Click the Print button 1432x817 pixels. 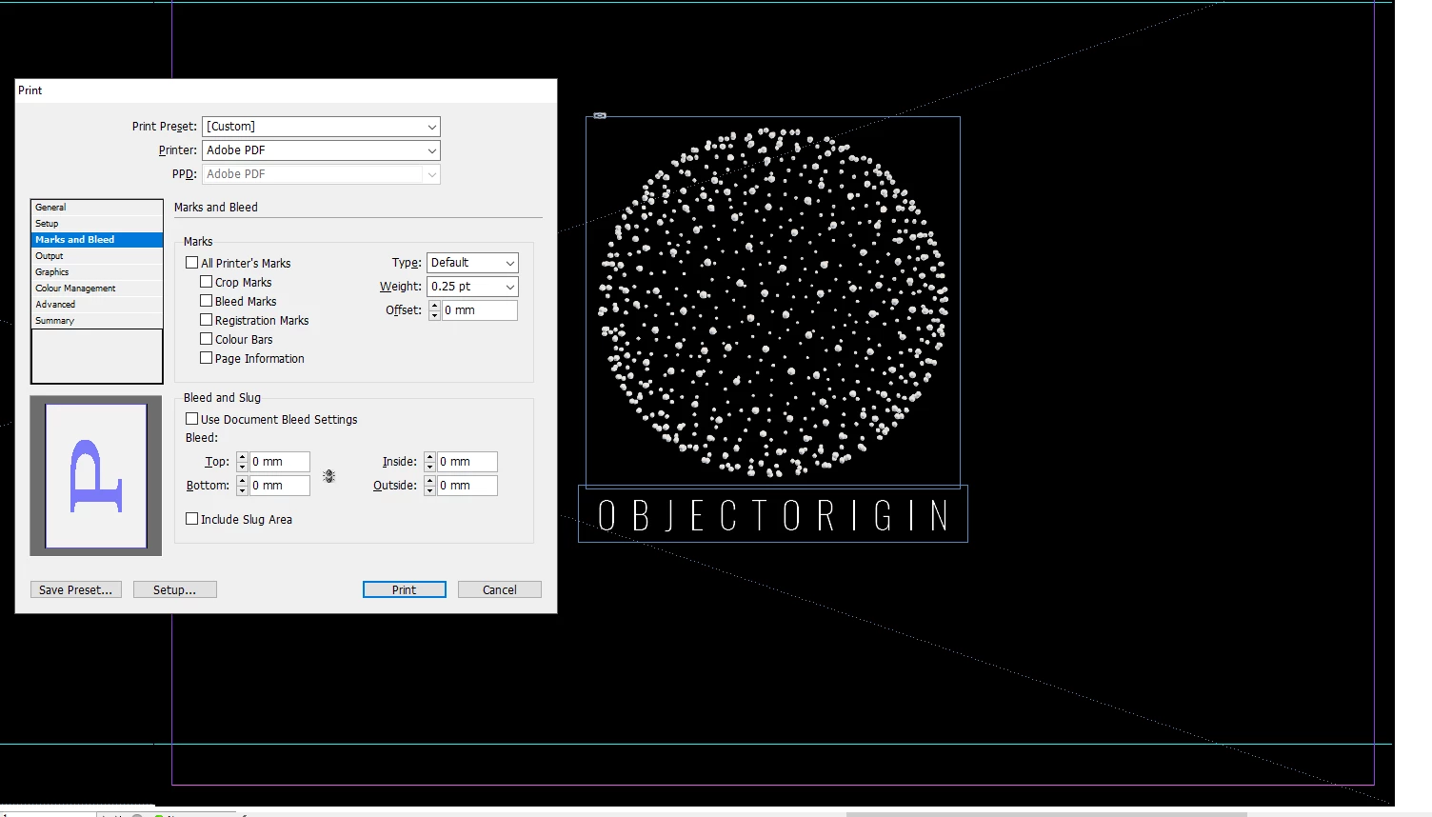[x=405, y=590]
